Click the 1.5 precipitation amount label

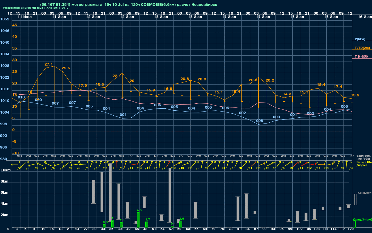click(x=122, y=220)
